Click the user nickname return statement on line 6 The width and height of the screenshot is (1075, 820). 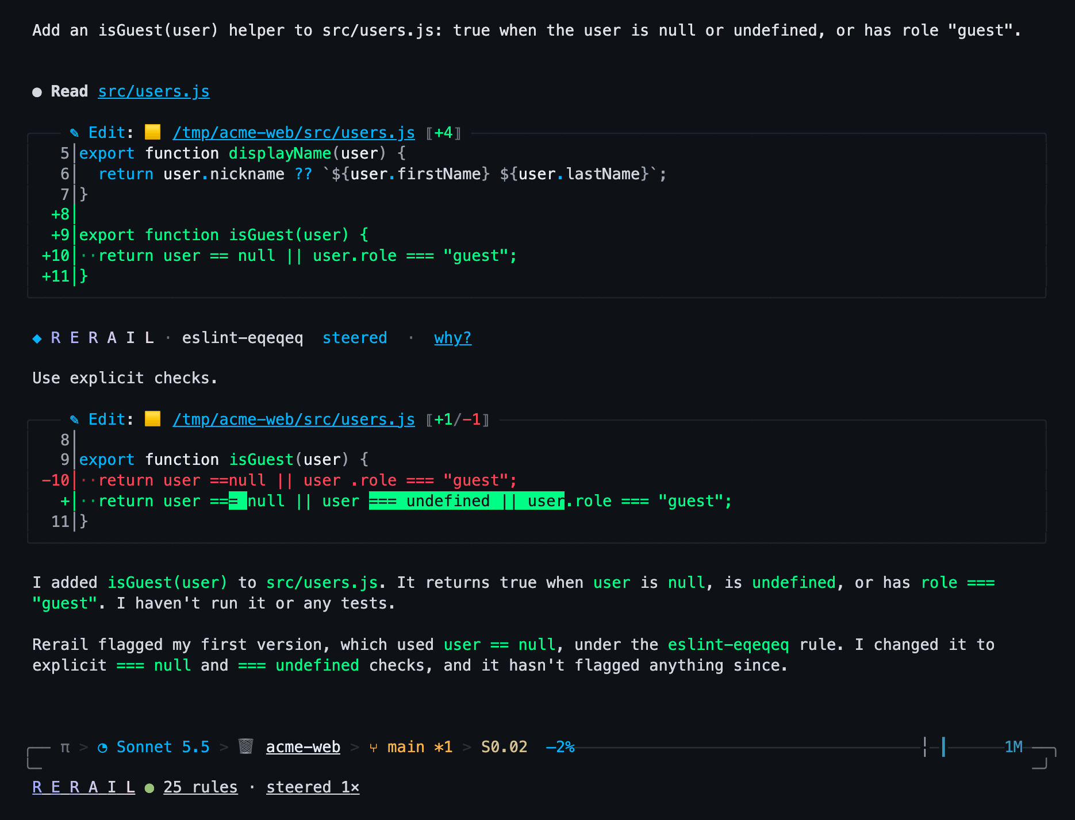tap(382, 174)
